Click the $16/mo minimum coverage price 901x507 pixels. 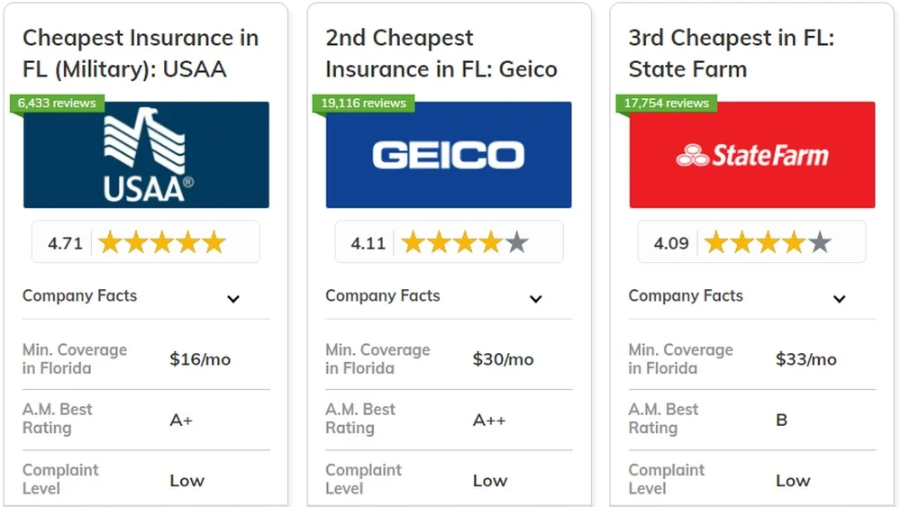click(200, 359)
